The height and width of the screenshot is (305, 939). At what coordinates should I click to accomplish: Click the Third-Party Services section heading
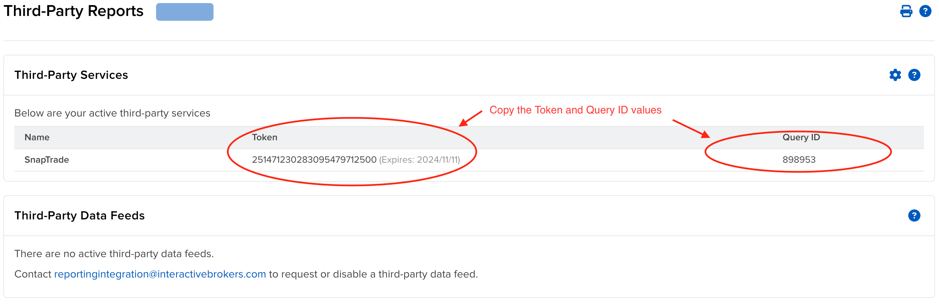[x=71, y=75]
